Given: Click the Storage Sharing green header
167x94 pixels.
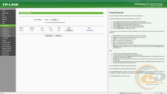Looking at the screenshot, I should pos(61,13).
